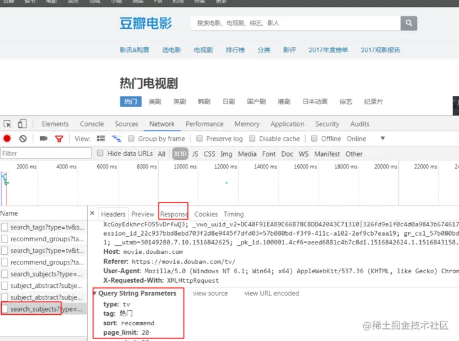The image size is (459, 341).
Task: Filter requests by Manifest
Action: click(x=327, y=154)
